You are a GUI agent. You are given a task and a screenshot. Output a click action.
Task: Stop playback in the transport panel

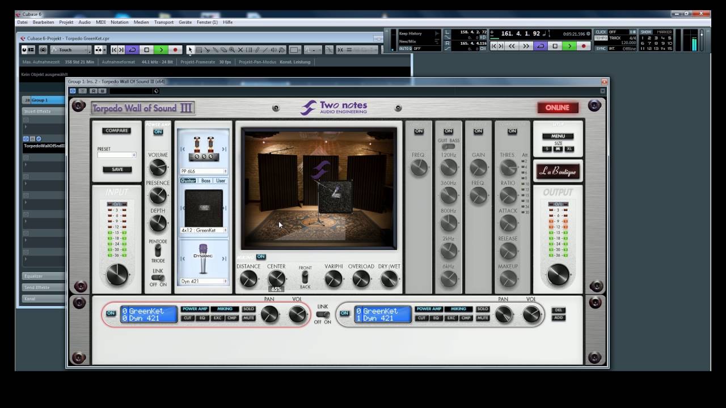(555, 46)
